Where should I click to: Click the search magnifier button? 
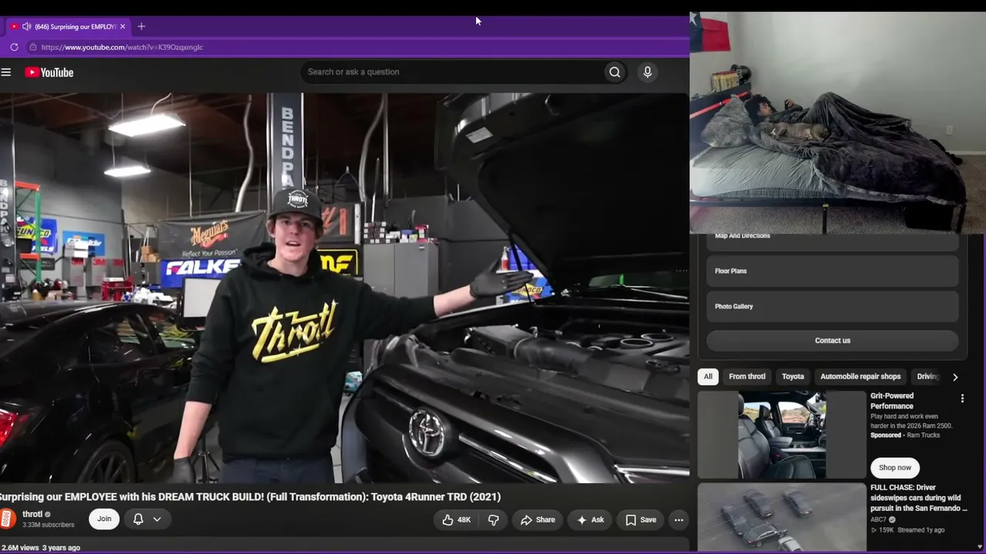coord(615,72)
